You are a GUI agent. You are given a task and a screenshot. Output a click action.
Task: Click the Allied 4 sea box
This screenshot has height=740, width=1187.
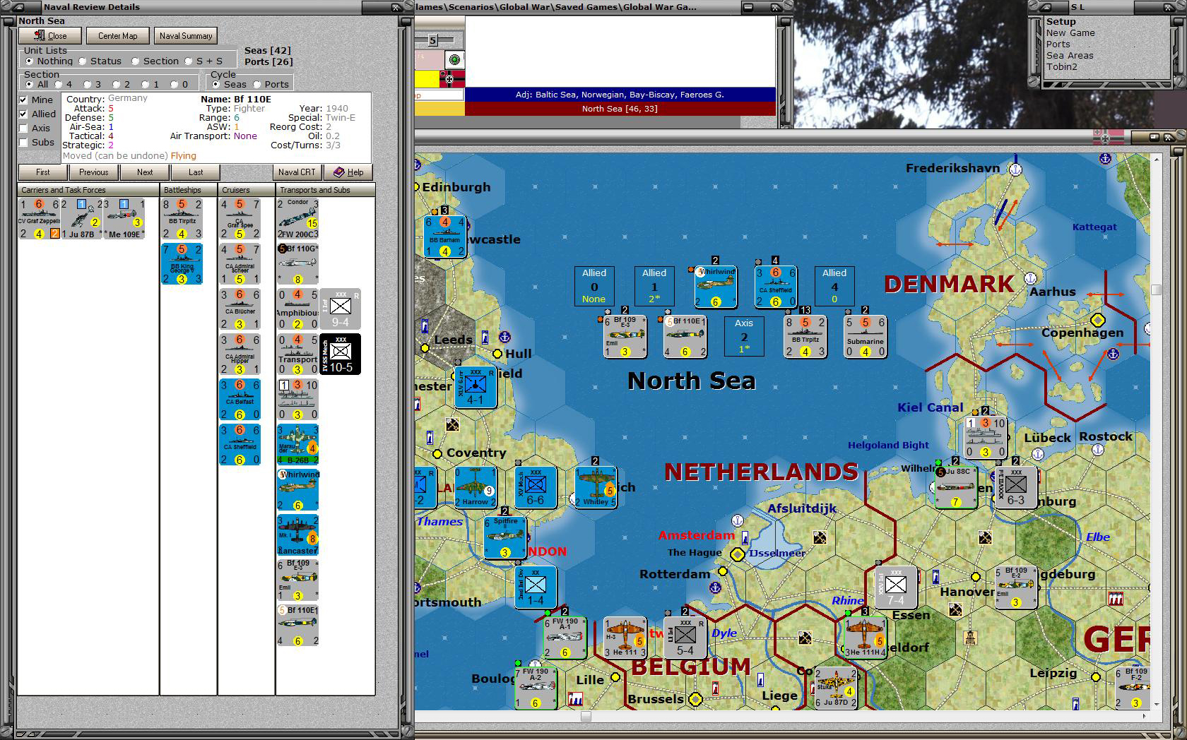coord(834,285)
